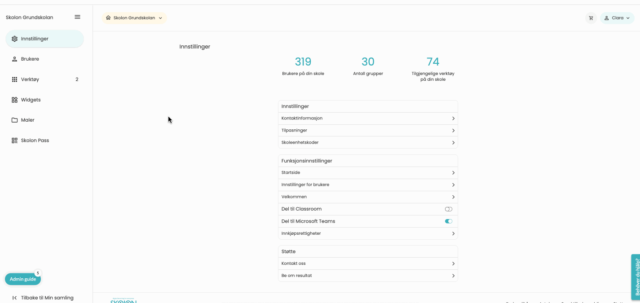Open the Clara user account dropdown

(x=617, y=18)
